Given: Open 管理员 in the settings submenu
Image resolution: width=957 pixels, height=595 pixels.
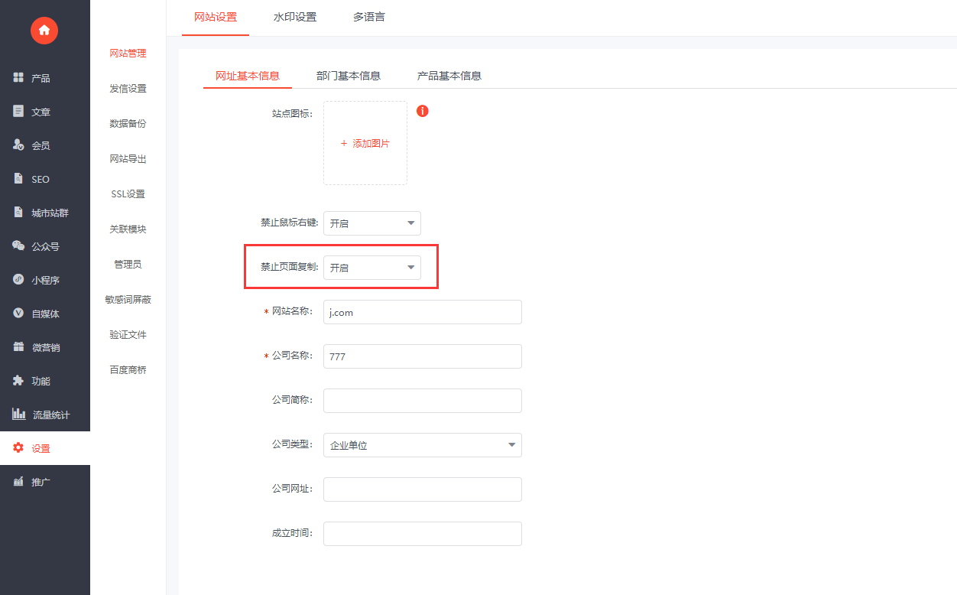Looking at the screenshot, I should 128,265.
